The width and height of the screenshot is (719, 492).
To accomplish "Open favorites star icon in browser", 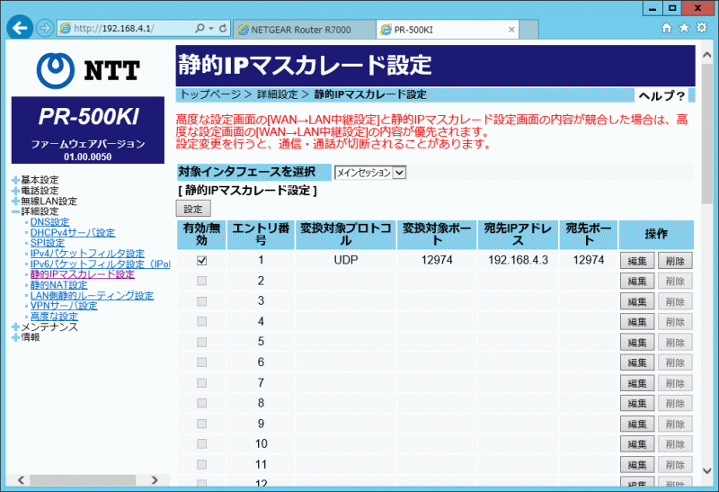I will (684, 28).
